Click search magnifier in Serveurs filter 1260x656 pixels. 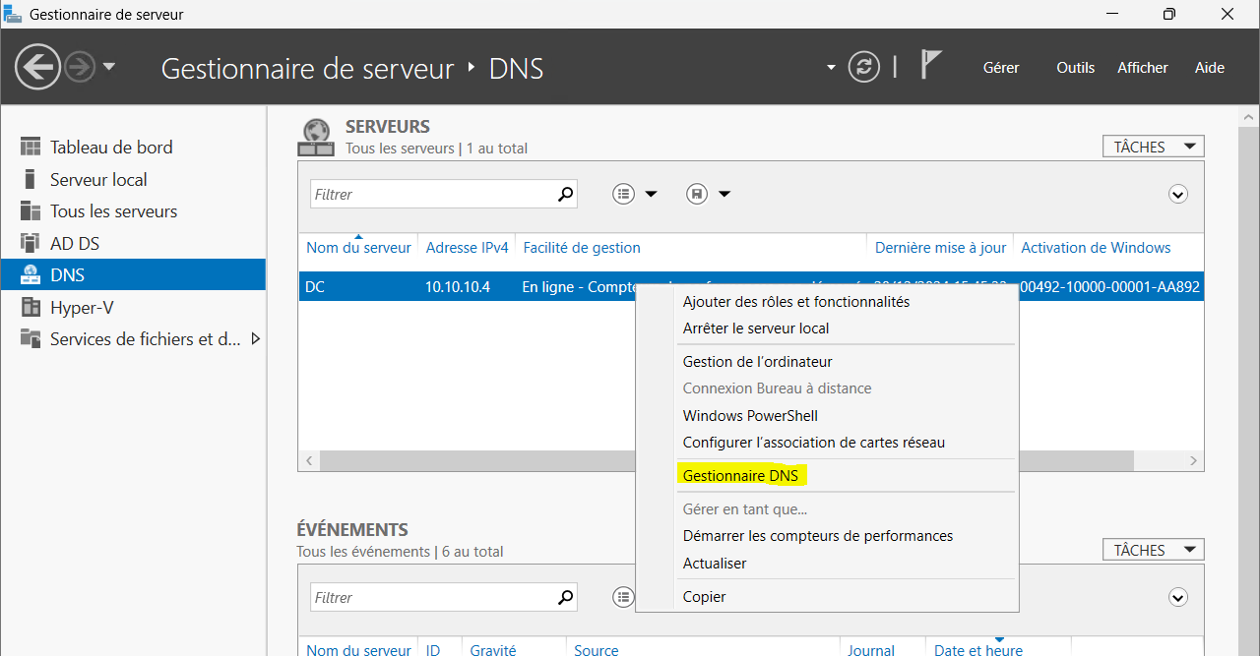565,195
